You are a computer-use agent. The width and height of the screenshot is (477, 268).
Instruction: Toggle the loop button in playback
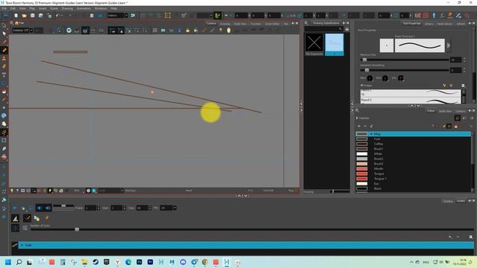tap(31, 208)
